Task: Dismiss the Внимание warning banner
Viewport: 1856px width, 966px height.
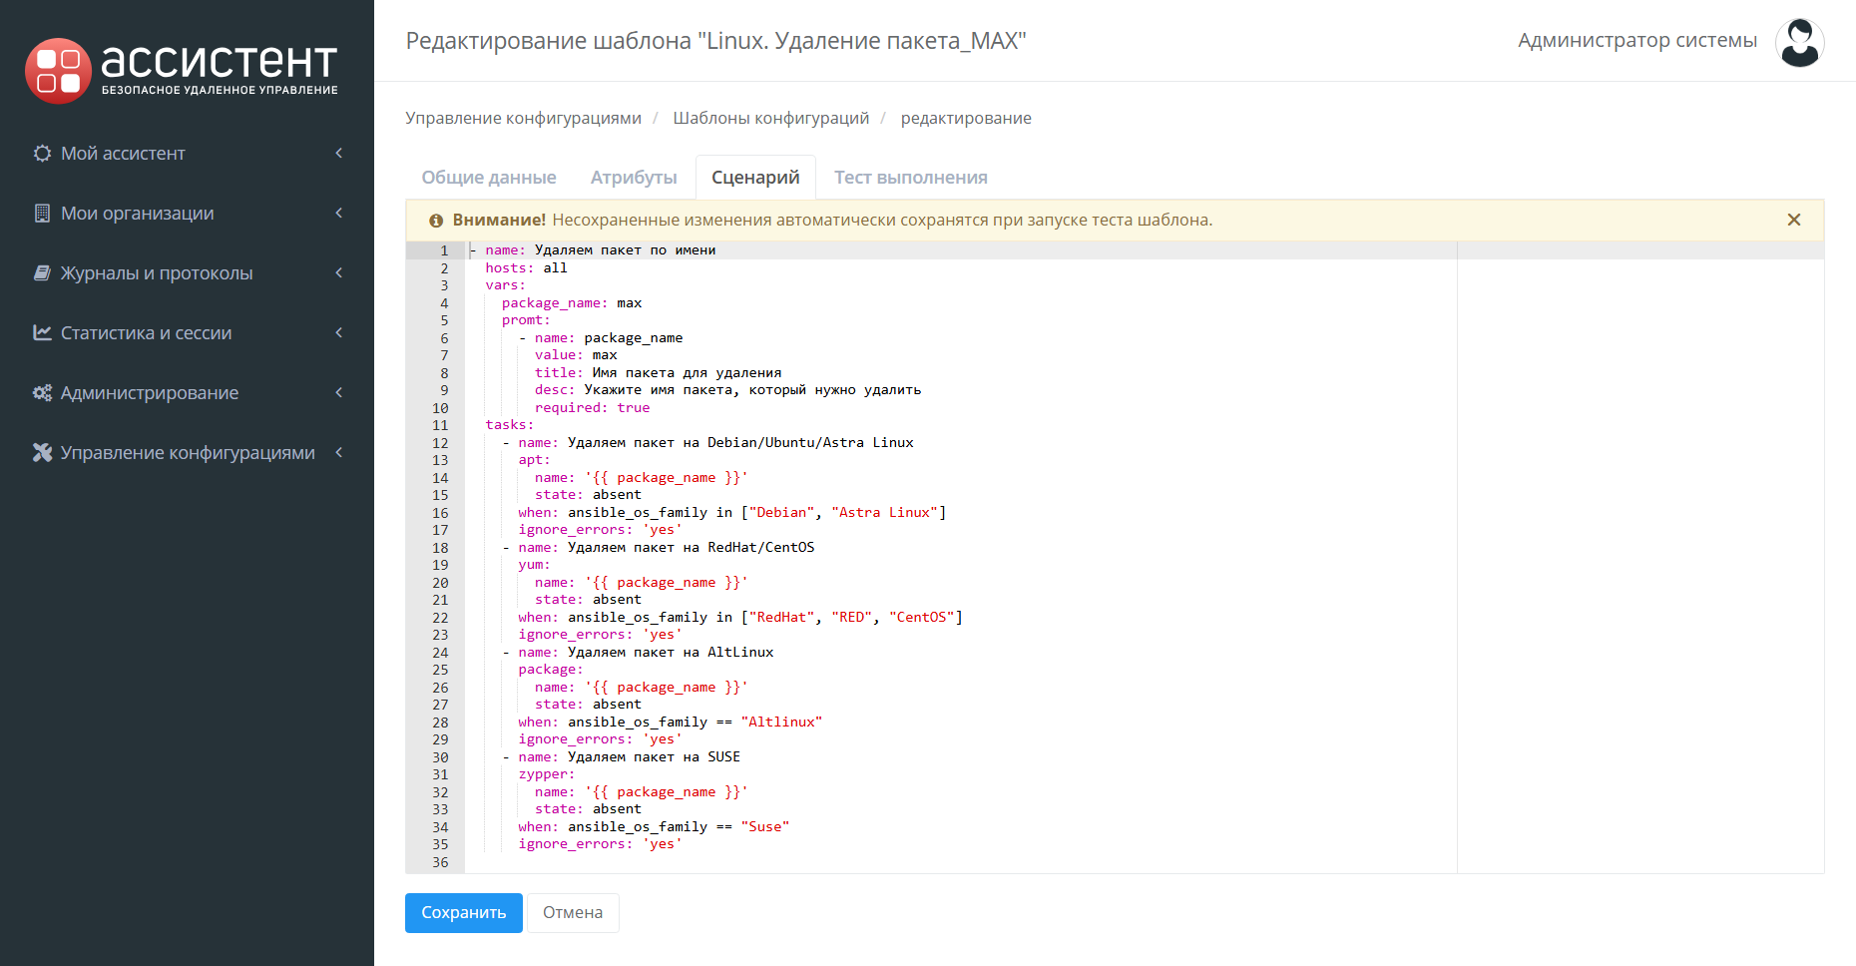Action: [1793, 220]
